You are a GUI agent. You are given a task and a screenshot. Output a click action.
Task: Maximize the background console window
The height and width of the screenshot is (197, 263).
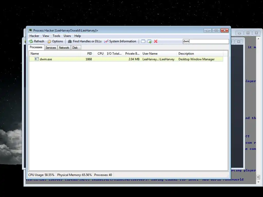248,33
